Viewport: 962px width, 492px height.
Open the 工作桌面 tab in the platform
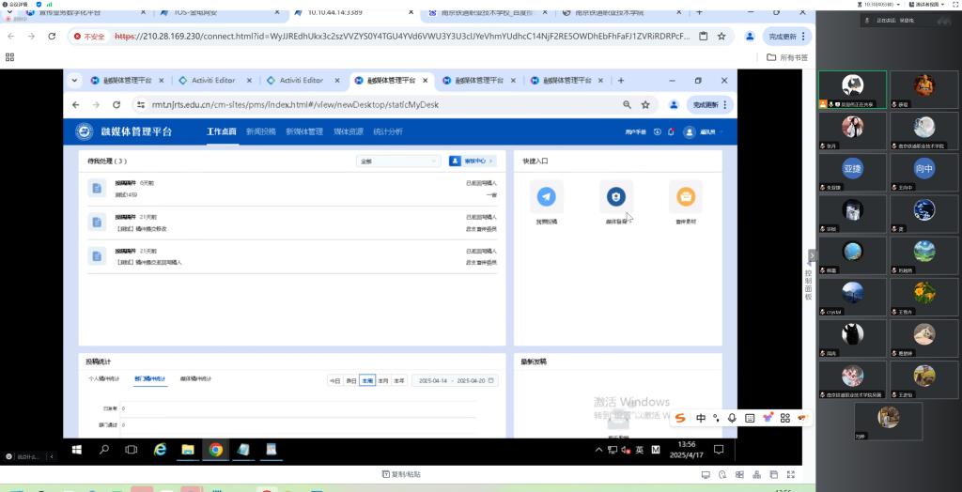click(222, 131)
